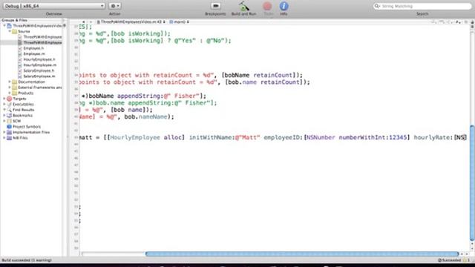Click the Build and Run hammer icon

[x=244, y=6]
